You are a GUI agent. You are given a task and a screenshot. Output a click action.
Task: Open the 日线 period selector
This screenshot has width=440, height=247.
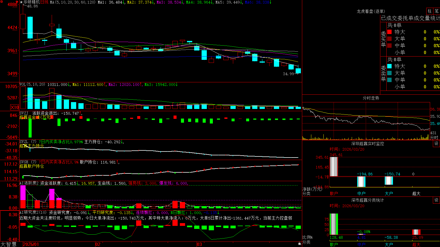point(44,2)
